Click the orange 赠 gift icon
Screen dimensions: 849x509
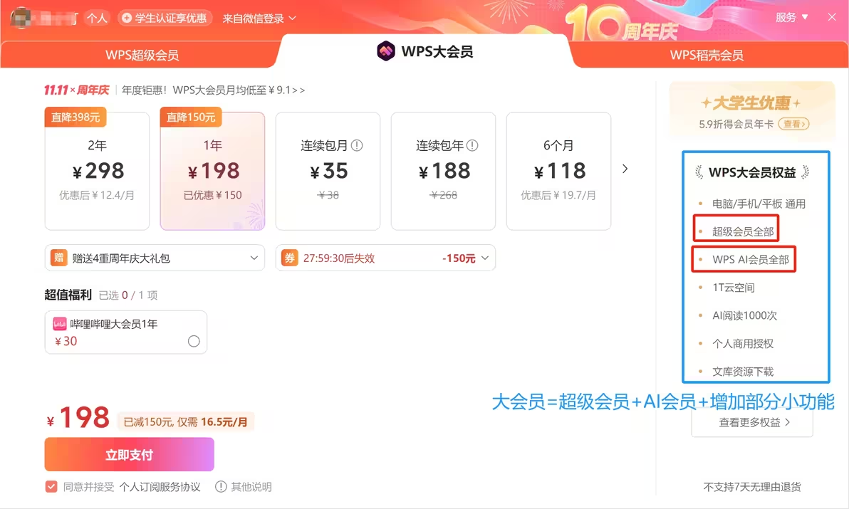pyautogui.click(x=58, y=258)
